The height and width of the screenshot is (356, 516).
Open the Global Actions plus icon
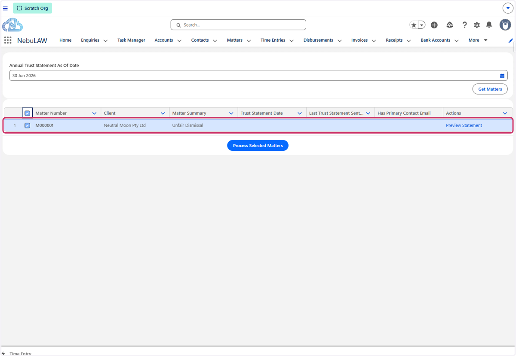(434, 25)
